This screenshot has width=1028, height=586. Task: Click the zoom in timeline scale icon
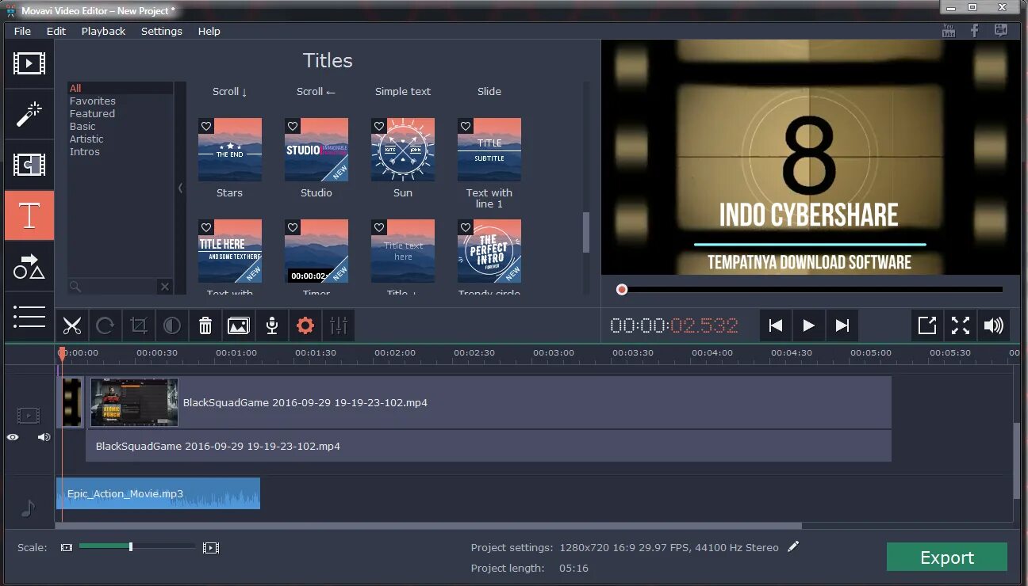tap(210, 547)
